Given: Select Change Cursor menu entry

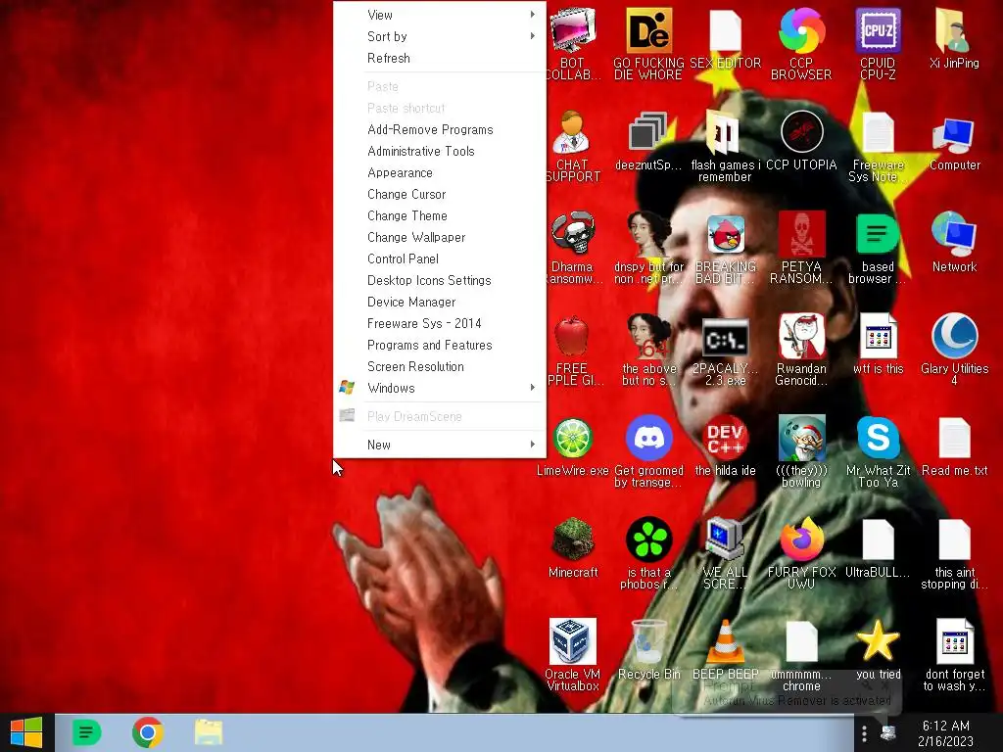Looking at the screenshot, I should point(440,195).
